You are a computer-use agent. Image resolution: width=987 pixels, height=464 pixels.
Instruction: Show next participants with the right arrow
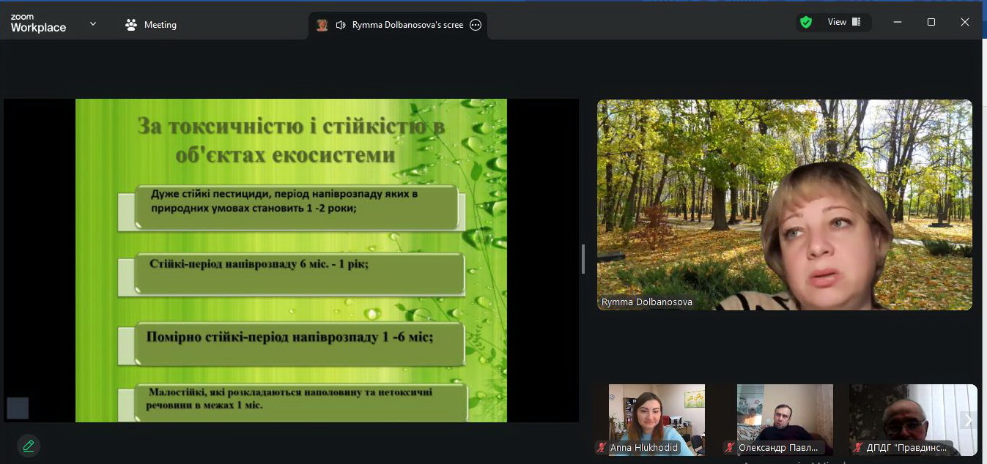click(968, 420)
